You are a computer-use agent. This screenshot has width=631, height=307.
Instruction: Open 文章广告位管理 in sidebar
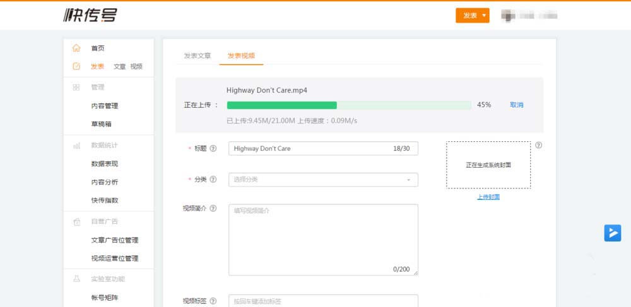point(115,240)
